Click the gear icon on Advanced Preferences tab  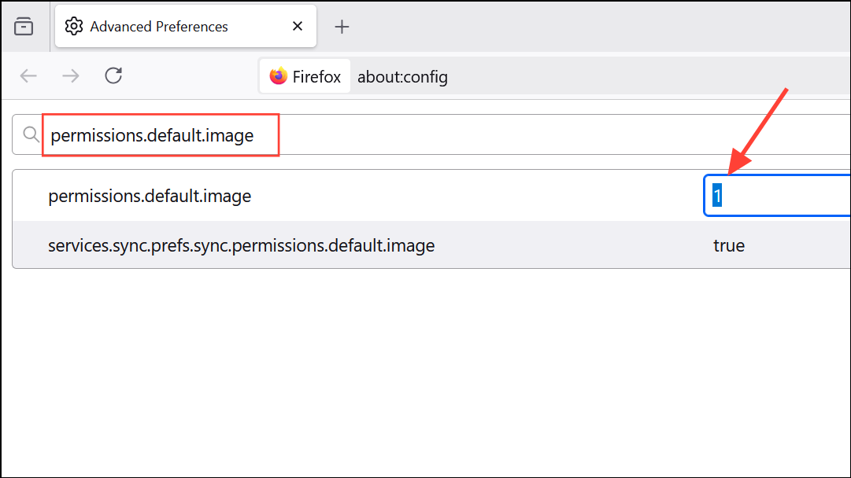[74, 27]
